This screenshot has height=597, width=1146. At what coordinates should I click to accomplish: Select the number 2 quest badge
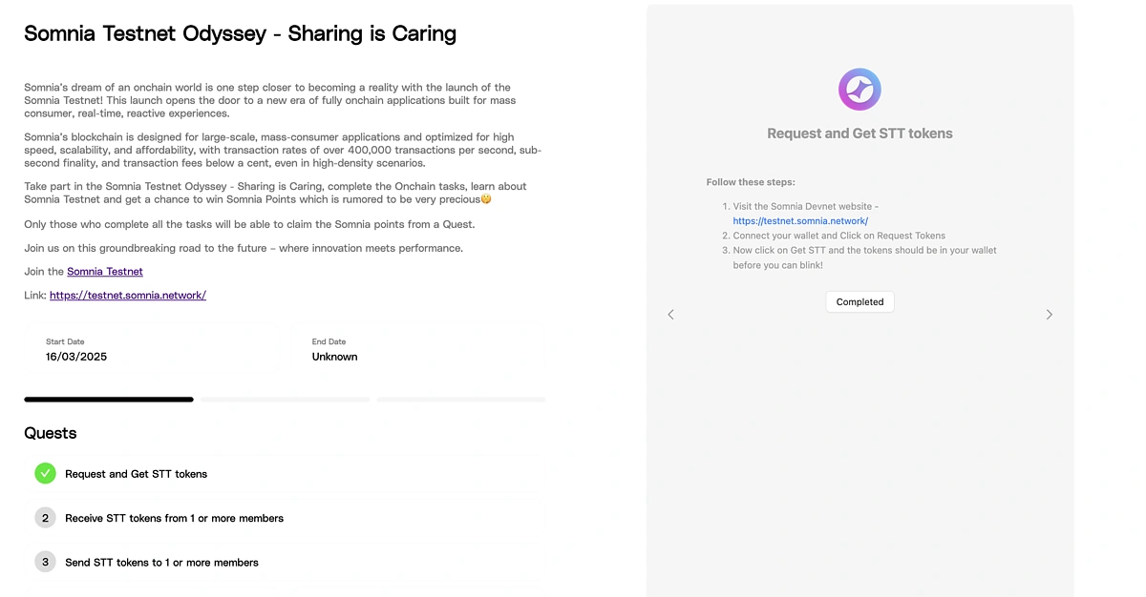coord(45,518)
